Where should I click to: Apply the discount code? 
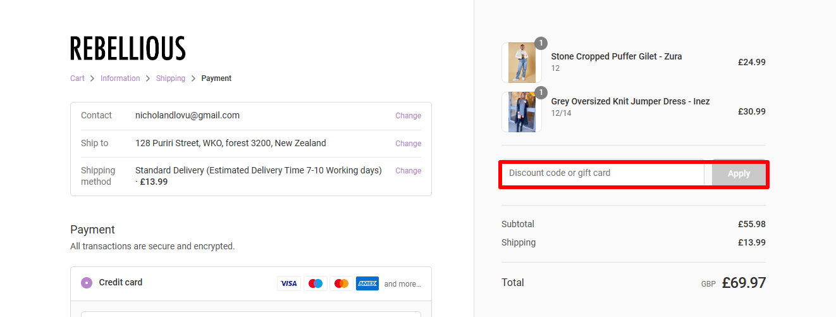pos(739,173)
